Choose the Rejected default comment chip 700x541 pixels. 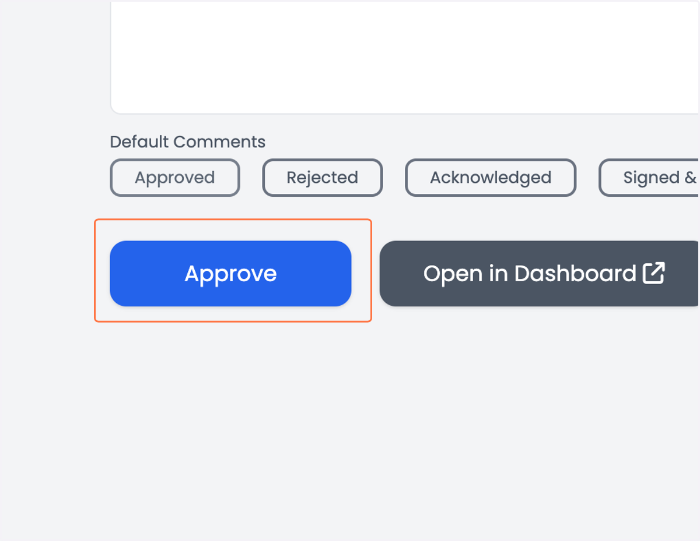(x=323, y=178)
